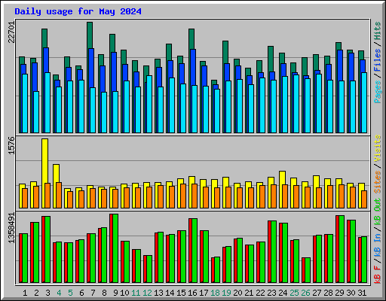This screenshot has height=301, width=386.
Task: Click day label 31 on the x-axis
Action: [x=362, y=293]
